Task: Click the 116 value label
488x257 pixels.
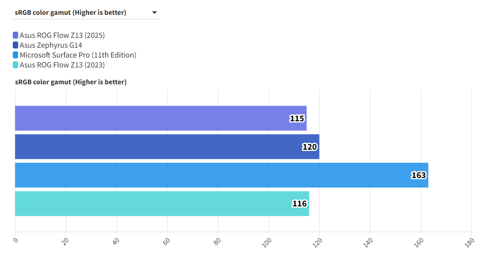Action: pos(300,204)
